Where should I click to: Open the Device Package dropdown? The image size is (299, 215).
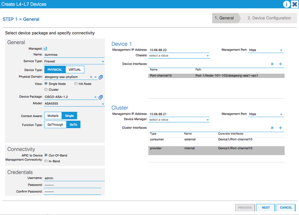[x=95, y=97]
